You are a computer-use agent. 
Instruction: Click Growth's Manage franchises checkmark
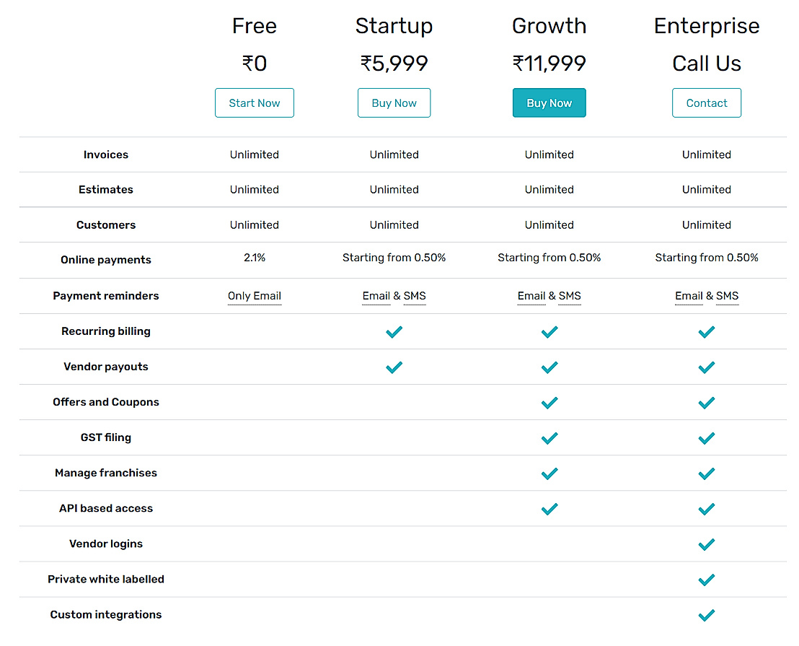(549, 473)
